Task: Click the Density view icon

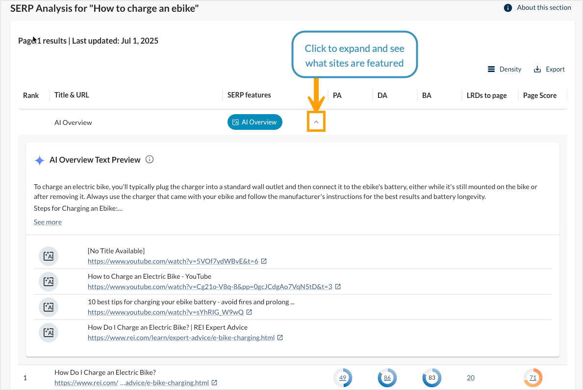Action: point(491,70)
